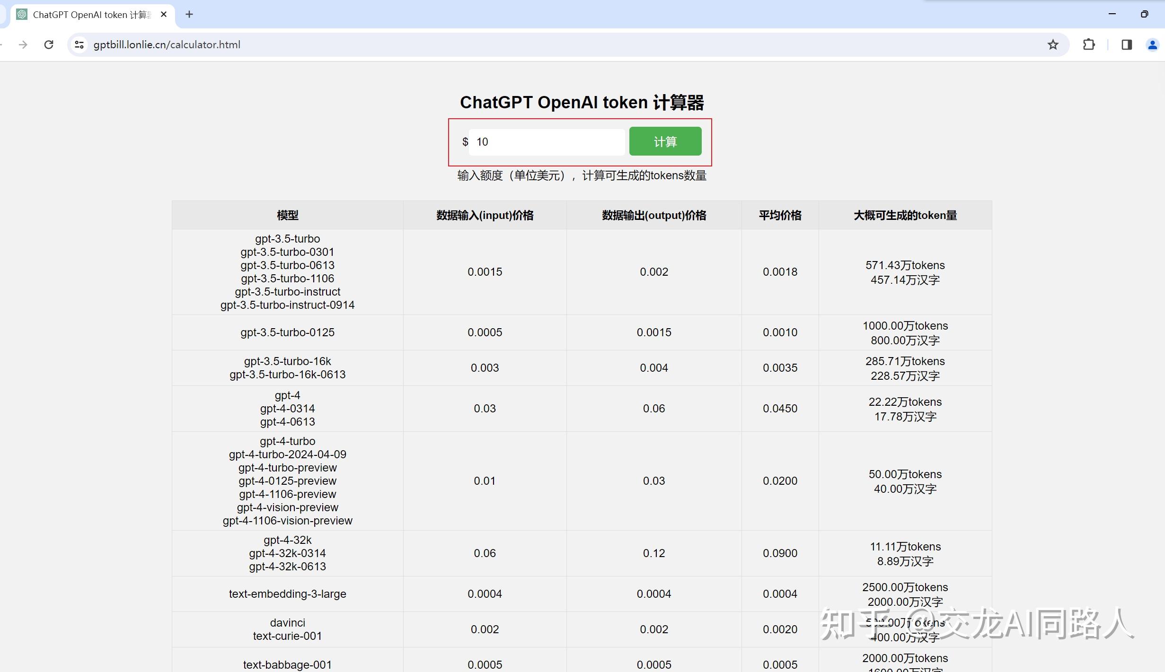Click the 571.43万tokens value
Viewport: 1165px width, 672px height.
point(905,265)
